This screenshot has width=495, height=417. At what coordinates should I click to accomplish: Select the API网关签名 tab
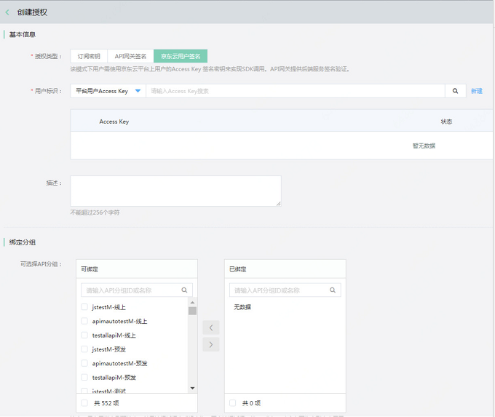[130, 56]
